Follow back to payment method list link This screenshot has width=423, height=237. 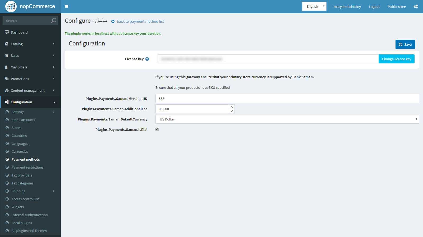click(x=140, y=21)
